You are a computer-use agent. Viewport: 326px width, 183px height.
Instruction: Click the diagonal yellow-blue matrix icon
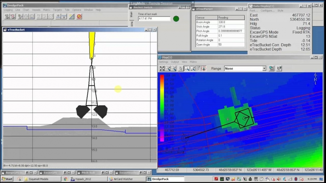[x=71, y=16]
